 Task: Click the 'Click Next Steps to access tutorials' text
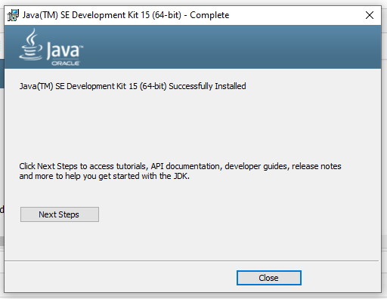click(180, 171)
